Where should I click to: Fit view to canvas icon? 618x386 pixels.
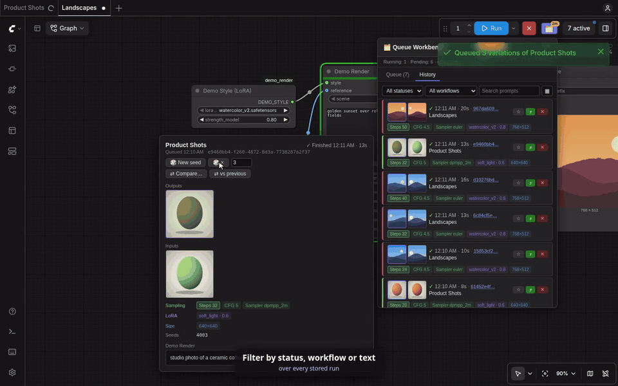click(545, 373)
